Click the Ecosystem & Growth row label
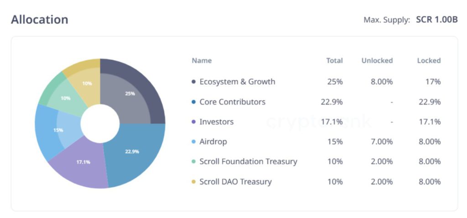Viewport: 467px width, 218px height. (237, 82)
